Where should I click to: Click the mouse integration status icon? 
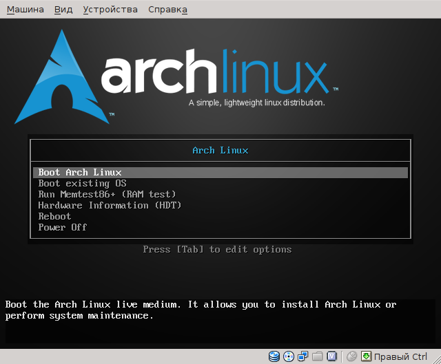point(351,356)
